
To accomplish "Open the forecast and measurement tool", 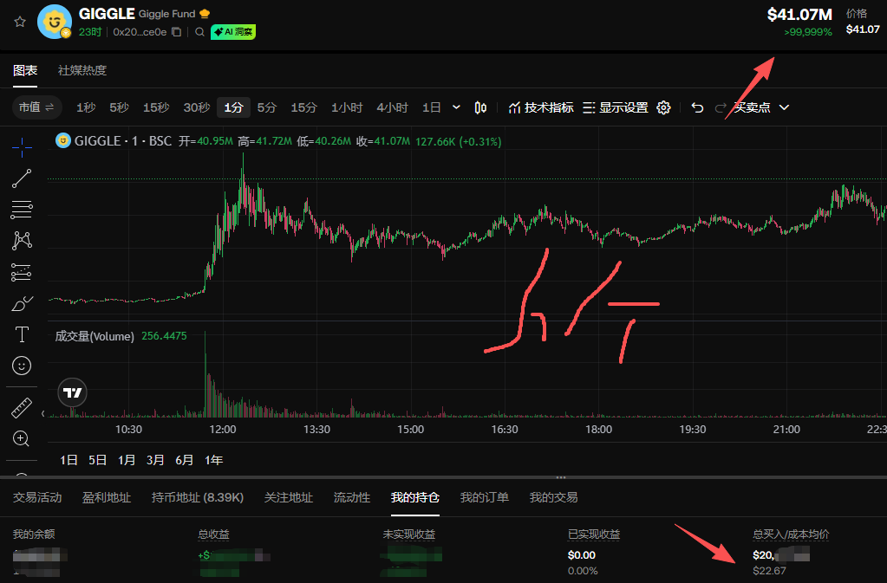I will tap(22, 272).
